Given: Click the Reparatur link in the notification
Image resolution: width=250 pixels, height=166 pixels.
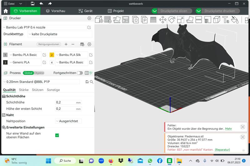Looking at the screenshot, I should click(222, 150).
